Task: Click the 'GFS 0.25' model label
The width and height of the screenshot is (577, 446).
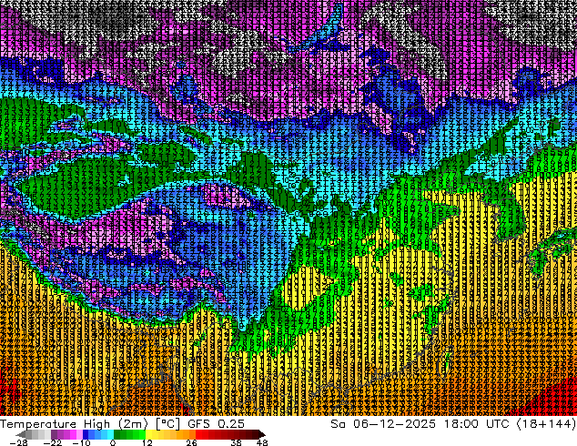Action: [x=216, y=423]
